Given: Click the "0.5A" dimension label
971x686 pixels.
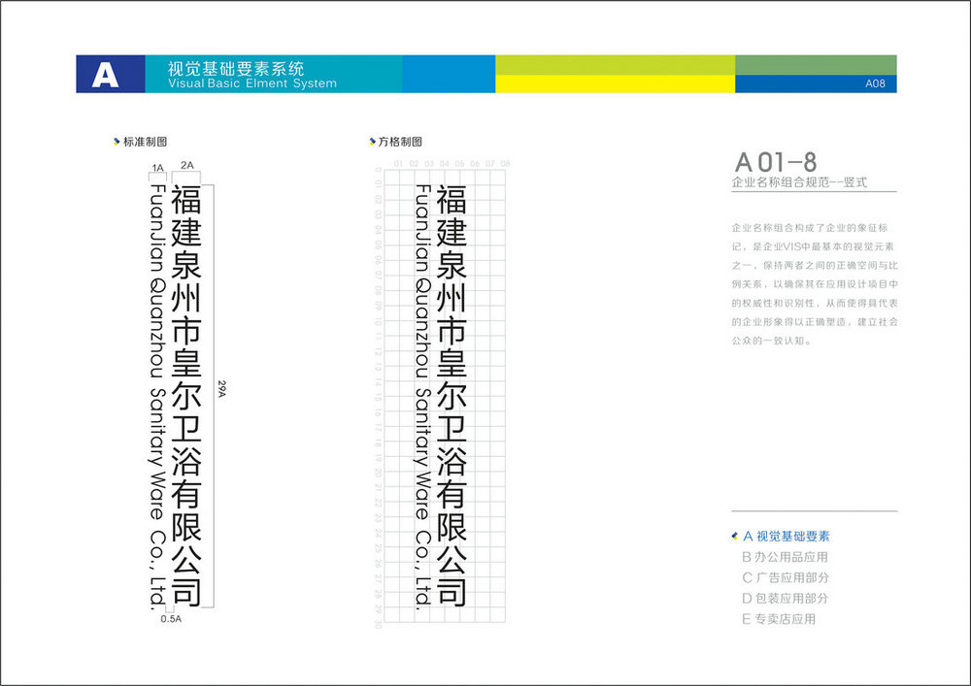Looking at the screenshot, I should pyautogui.click(x=171, y=619).
